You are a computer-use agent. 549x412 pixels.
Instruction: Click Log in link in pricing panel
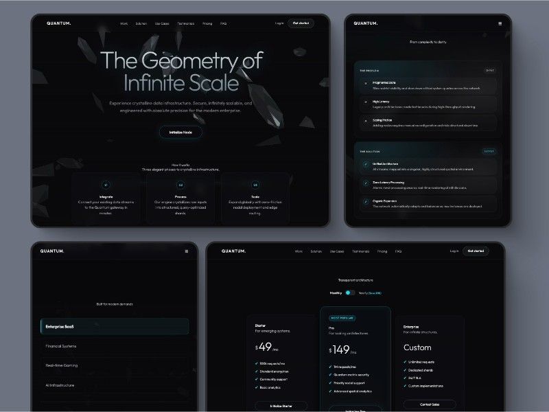coord(454,251)
